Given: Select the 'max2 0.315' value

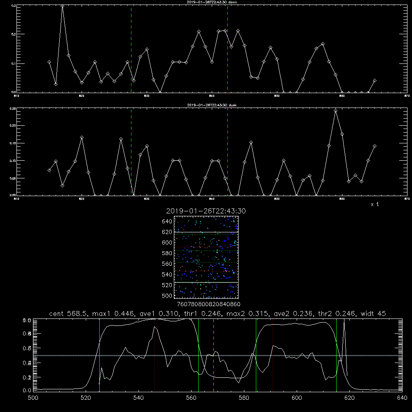Looking at the screenshot, I should point(248,314).
